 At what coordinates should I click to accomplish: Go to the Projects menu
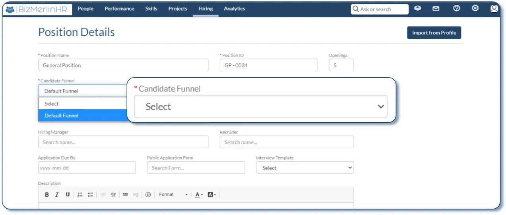(178, 8)
